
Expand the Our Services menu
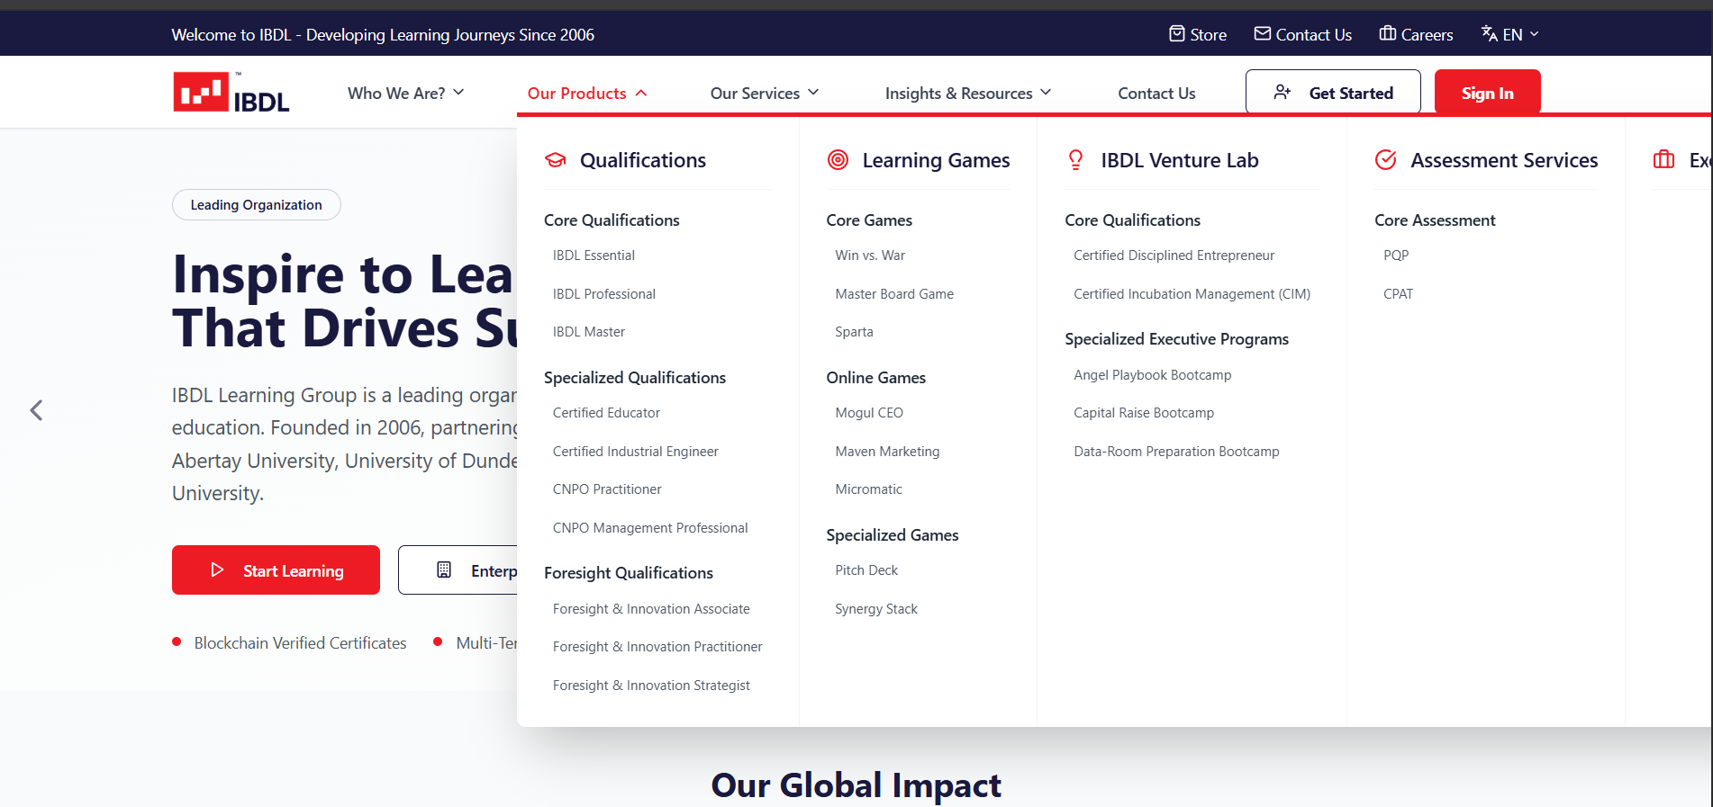pyautogui.click(x=764, y=94)
